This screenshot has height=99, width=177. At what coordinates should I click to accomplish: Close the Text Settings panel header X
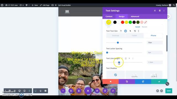[x=155, y=10]
